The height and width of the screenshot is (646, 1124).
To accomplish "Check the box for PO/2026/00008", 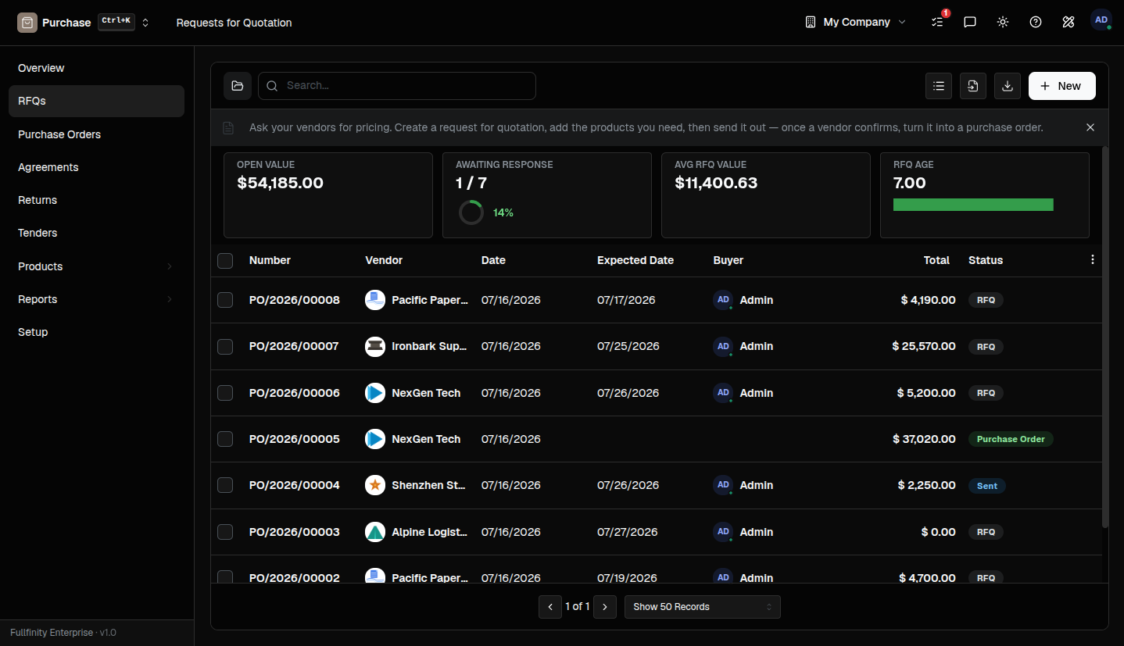I will point(225,300).
